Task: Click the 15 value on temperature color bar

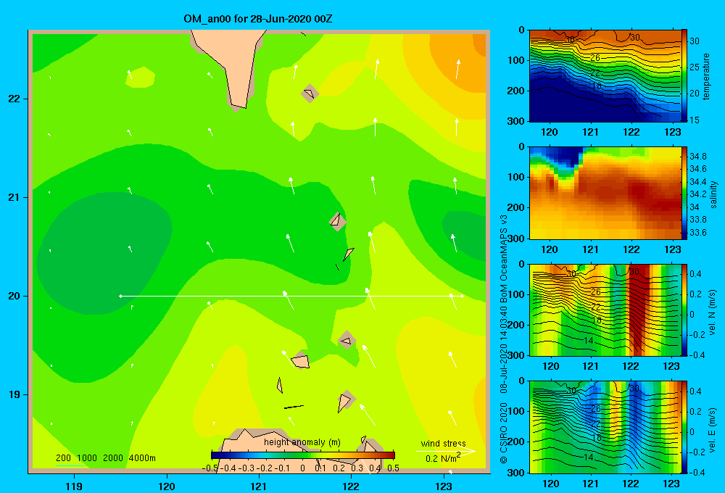Action: (695, 120)
